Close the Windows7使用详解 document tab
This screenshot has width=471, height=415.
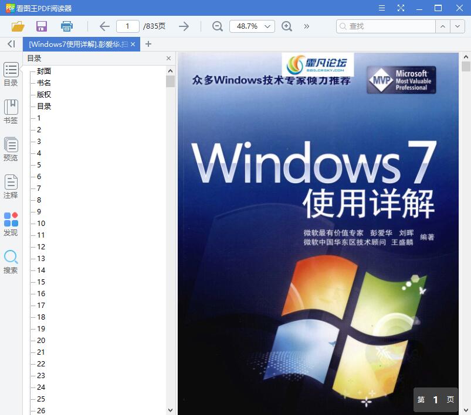click(133, 44)
